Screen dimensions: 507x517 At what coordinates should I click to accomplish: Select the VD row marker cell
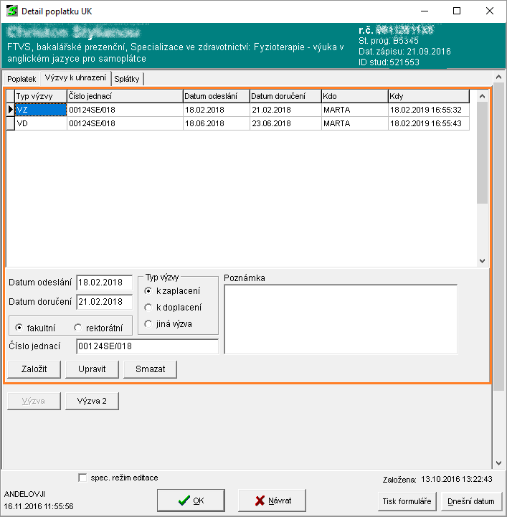click(x=10, y=123)
